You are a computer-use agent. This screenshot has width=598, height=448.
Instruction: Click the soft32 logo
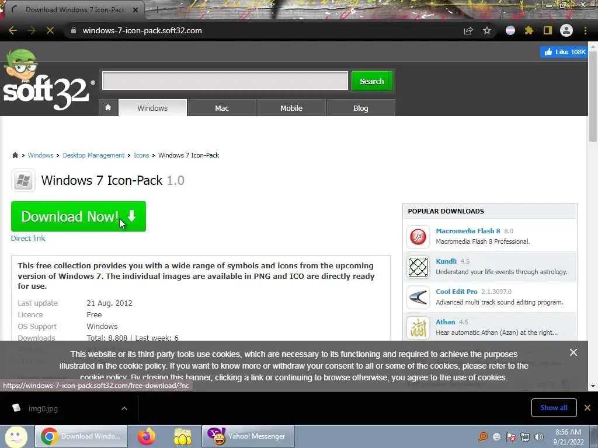pos(48,80)
